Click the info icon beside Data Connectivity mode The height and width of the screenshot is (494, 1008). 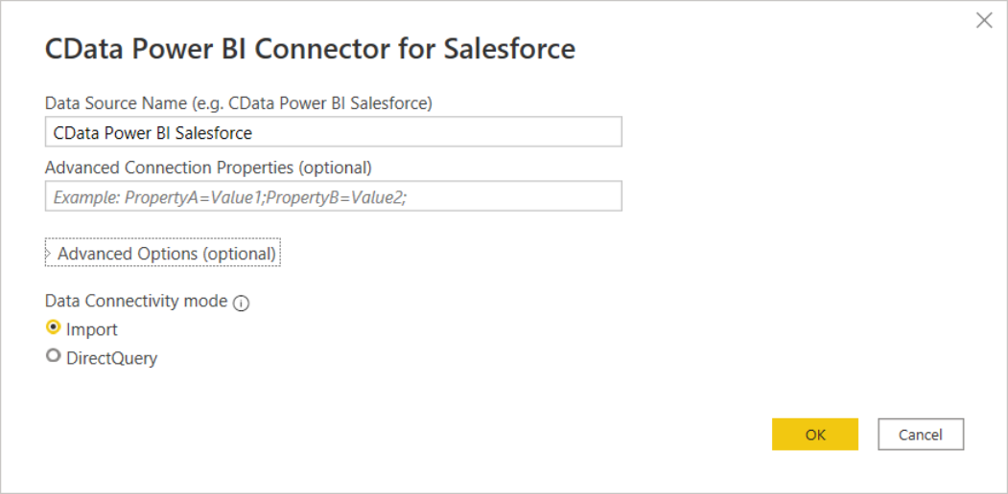(241, 303)
